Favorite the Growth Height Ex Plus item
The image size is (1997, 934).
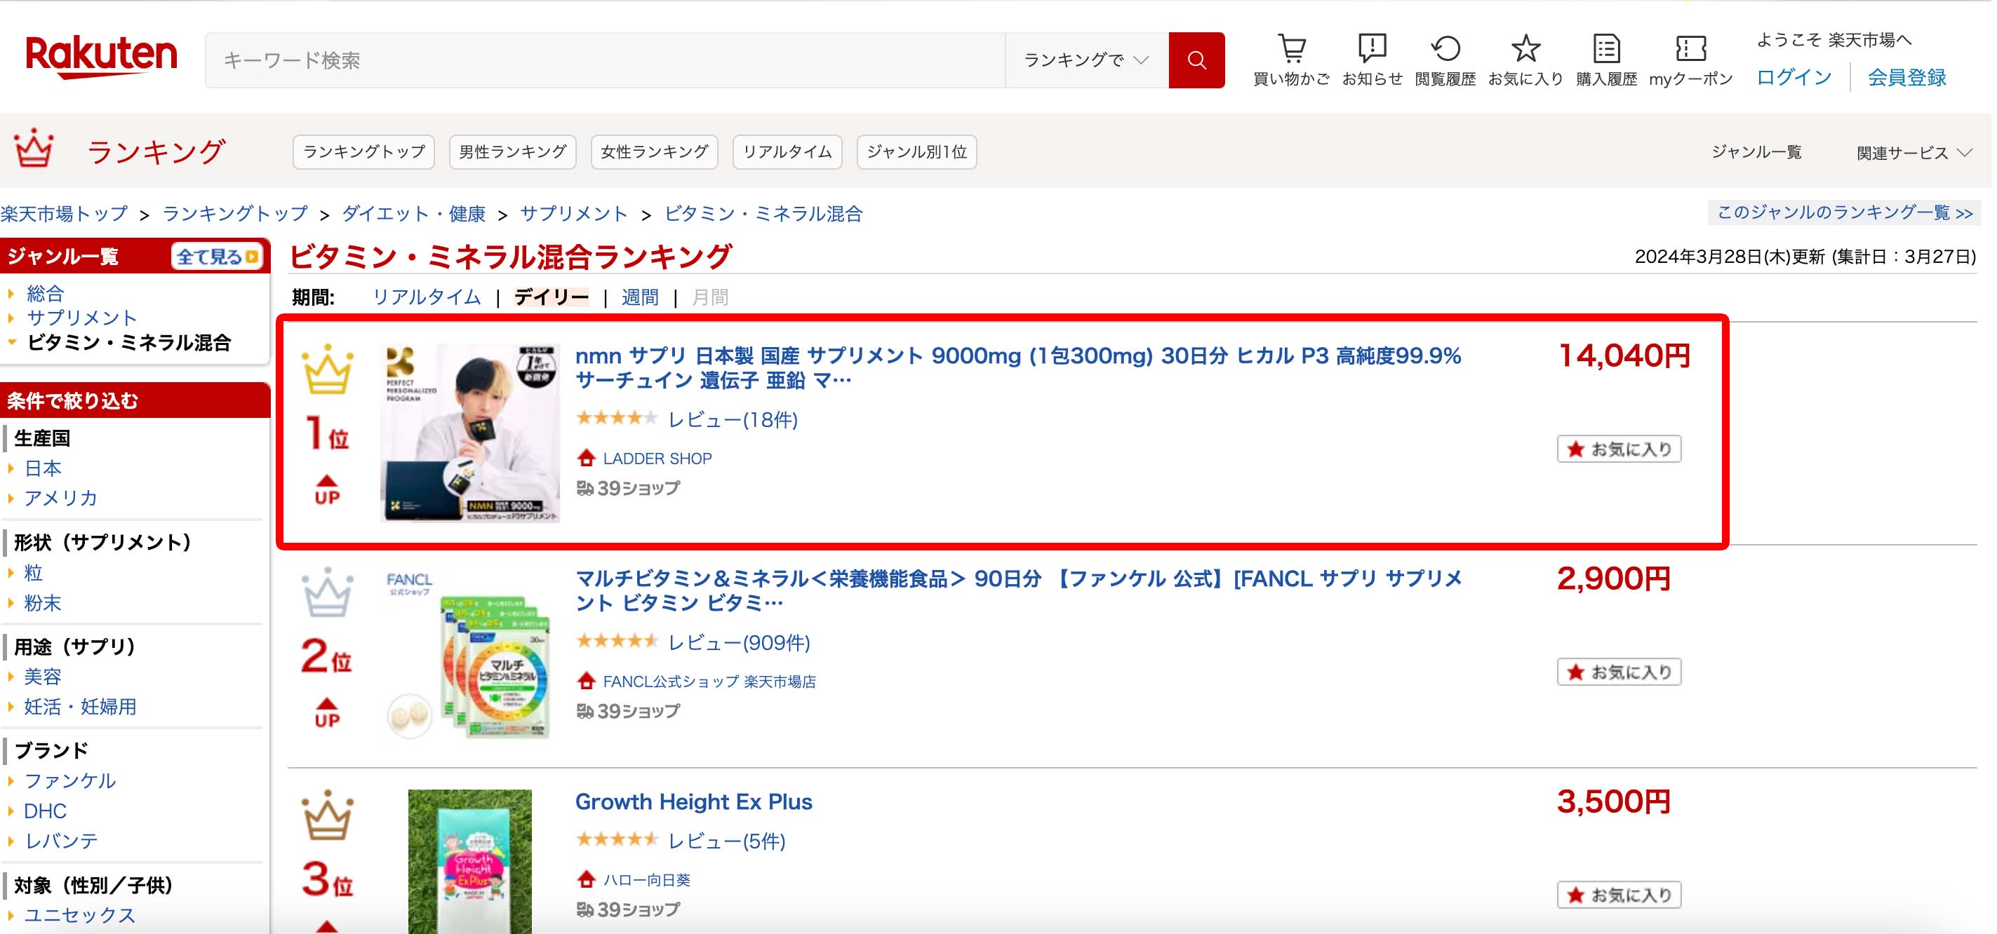[1619, 895]
